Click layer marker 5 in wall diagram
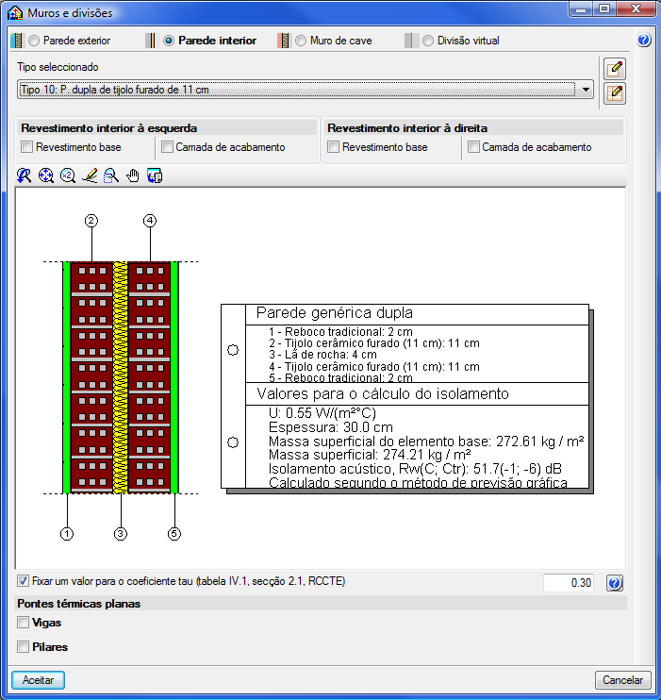Screen dimensions: 661x700 [174, 533]
